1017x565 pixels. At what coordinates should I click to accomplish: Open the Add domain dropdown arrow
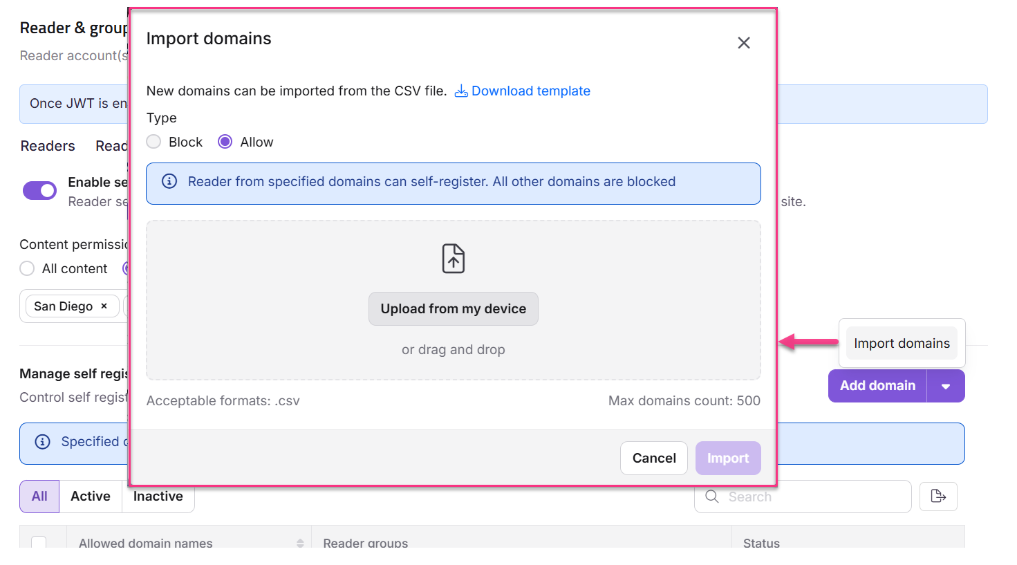click(x=946, y=386)
